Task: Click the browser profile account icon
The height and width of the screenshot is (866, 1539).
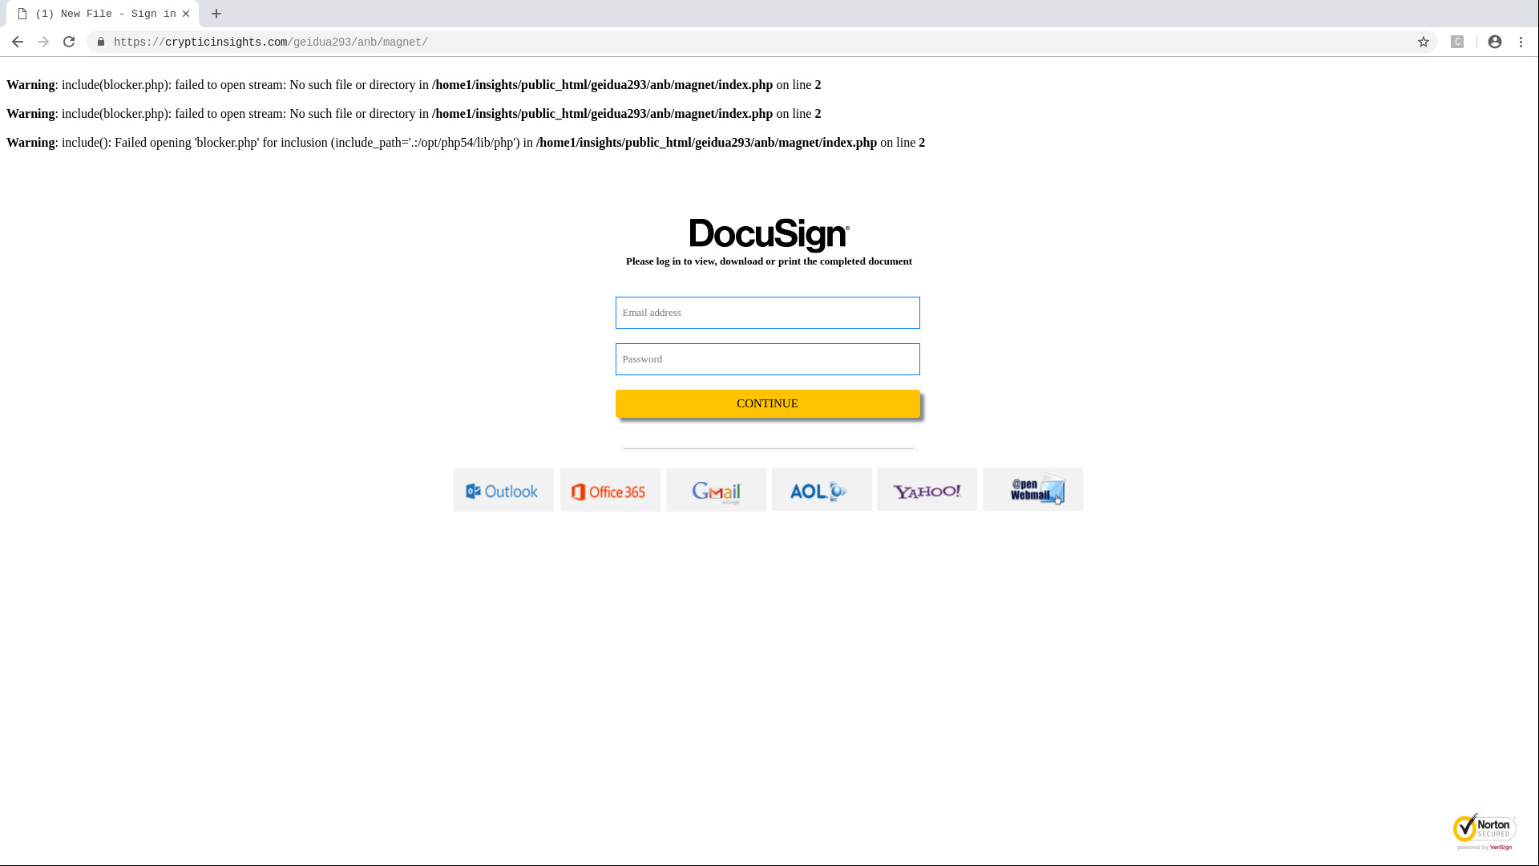Action: point(1495,41)
